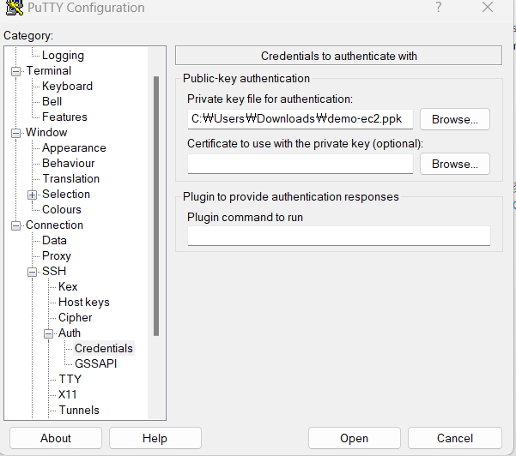Viewport: 516px width, 456px height.
Task: Browse for the certificate file
Action: (x=455, y=164)
